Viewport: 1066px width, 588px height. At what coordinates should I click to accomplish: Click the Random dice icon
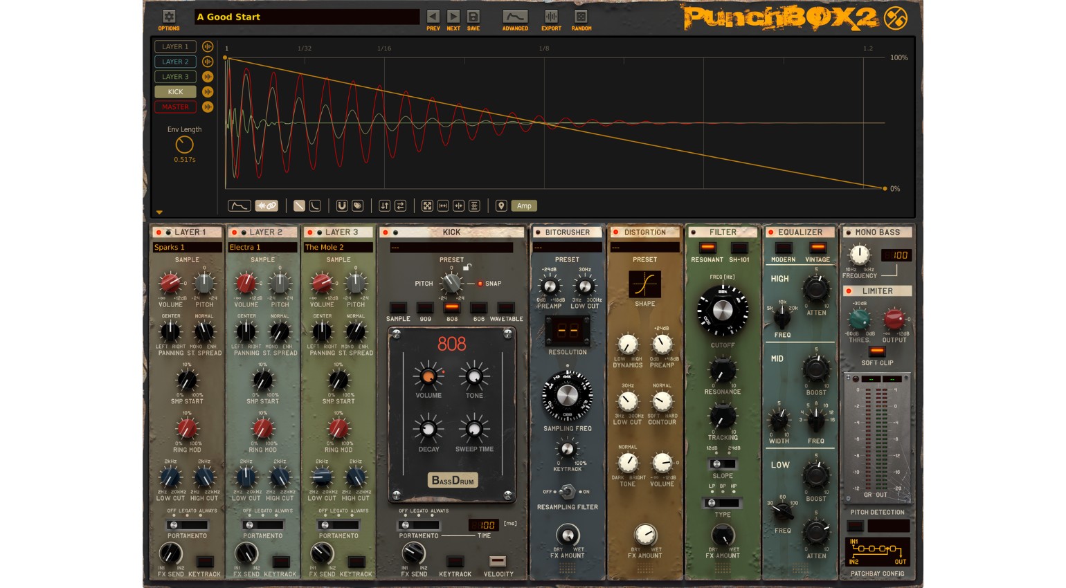pyautogui.click(x=581, y=17)
